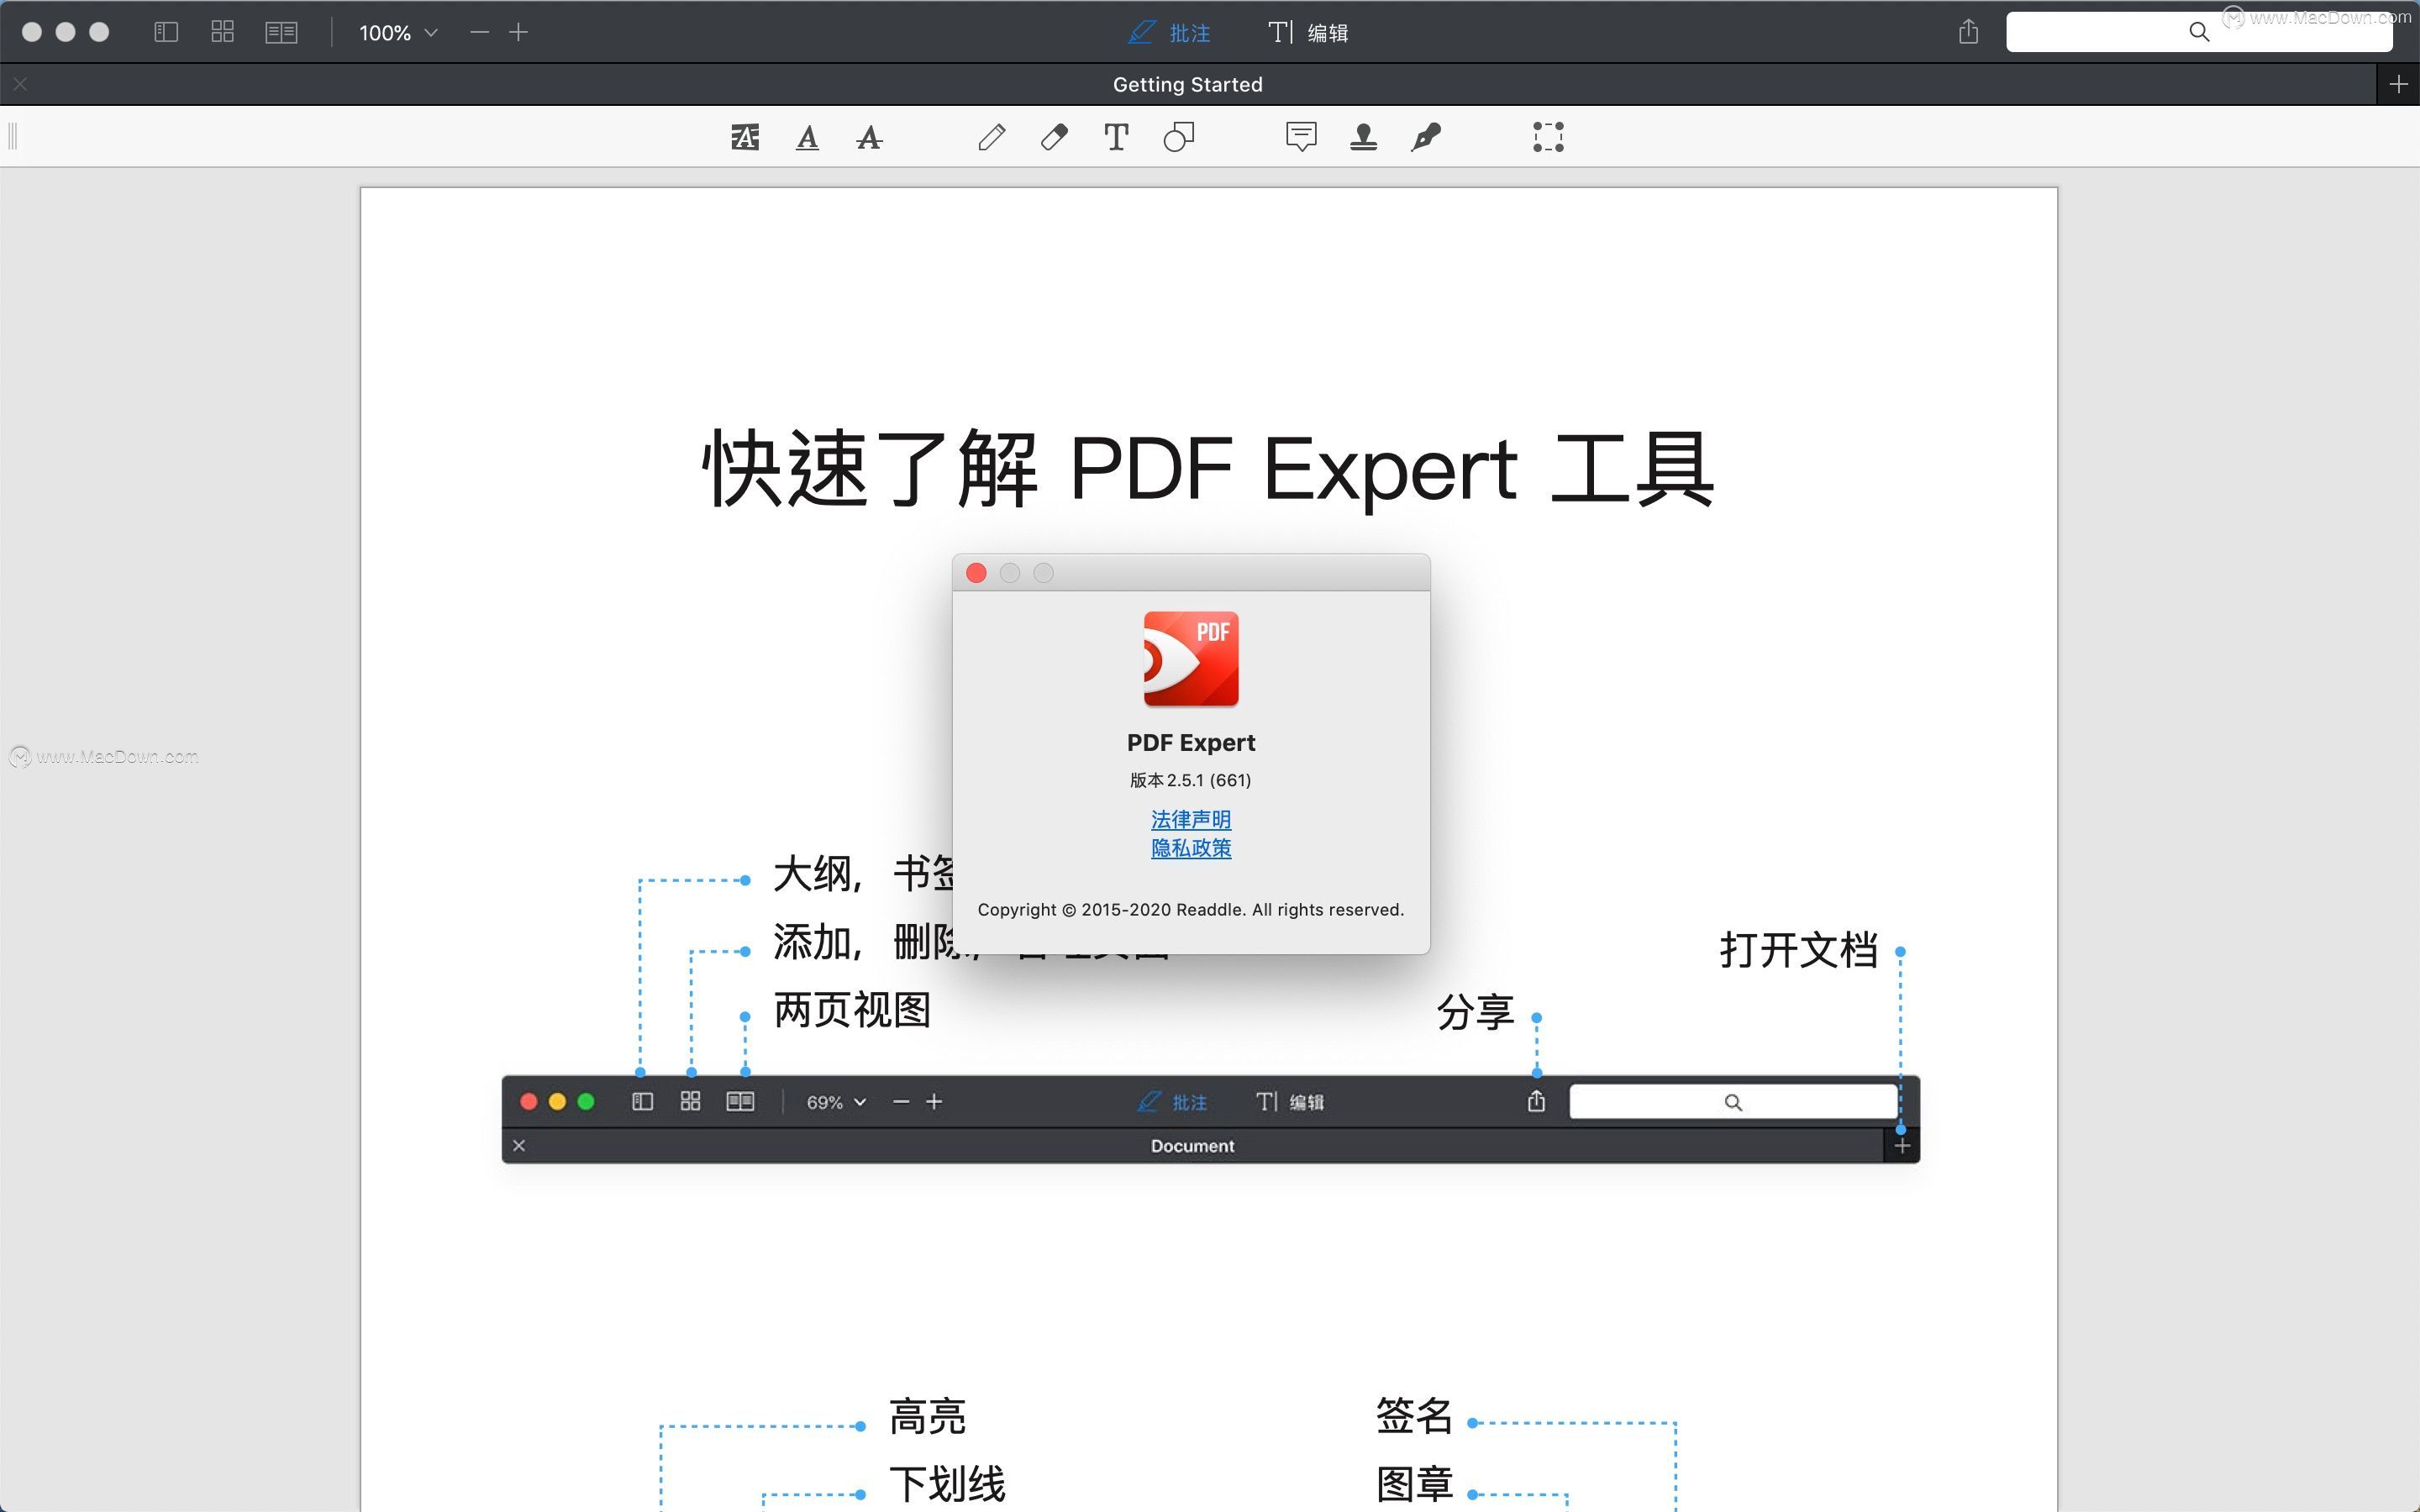Click the 下划线 label in the document
The height and width of the screenshot is (1512, 2420).
pyautogui.click(x=947, y=1484)
